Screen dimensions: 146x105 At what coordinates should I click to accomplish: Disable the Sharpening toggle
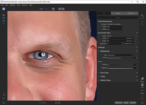coord(98,51)
